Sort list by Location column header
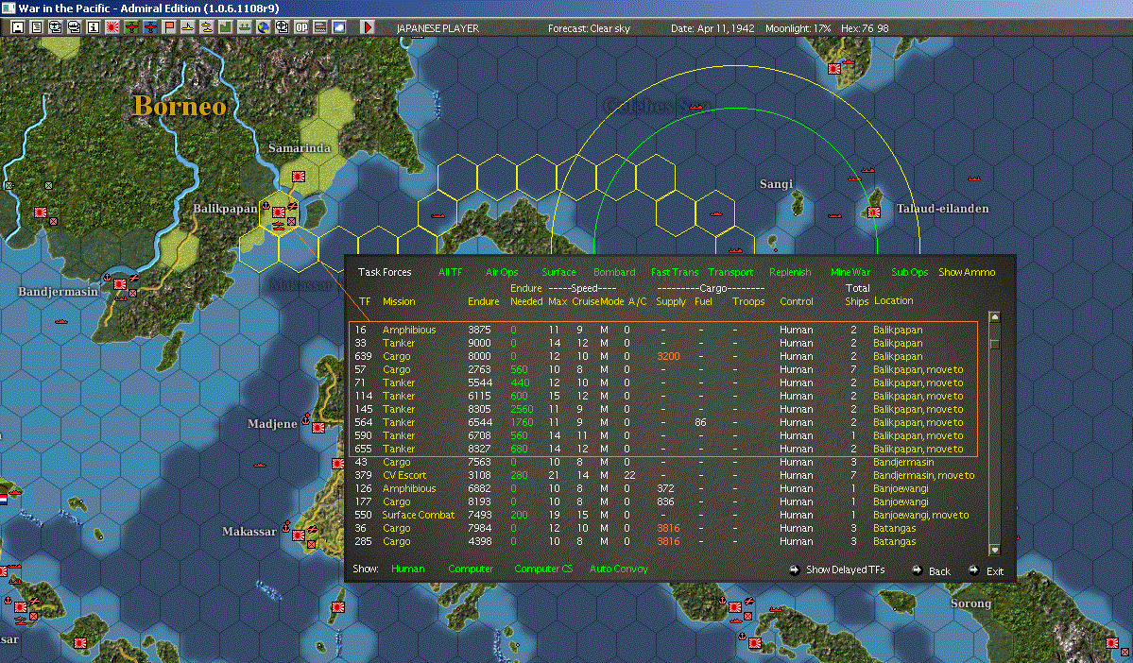This screenshot has height=663, width=1133. point(893,300)
